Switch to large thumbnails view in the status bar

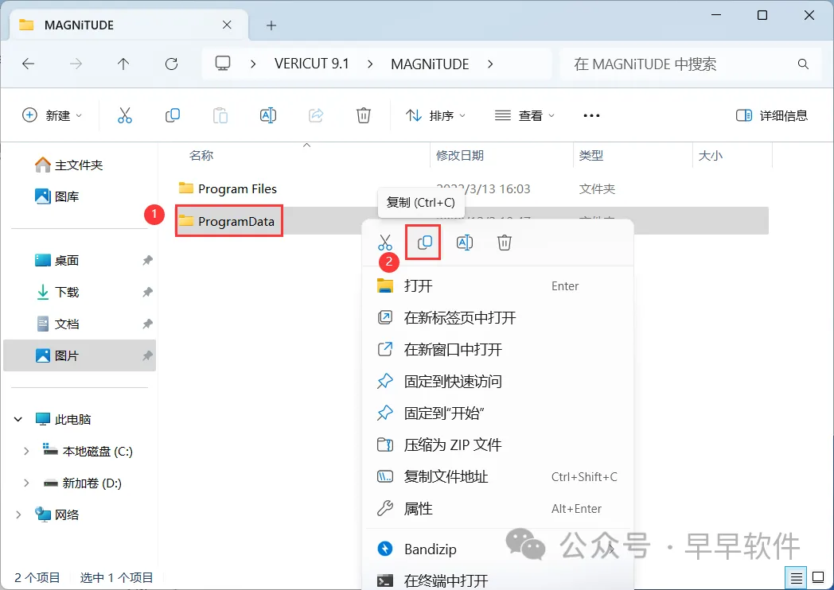[818, 577]
